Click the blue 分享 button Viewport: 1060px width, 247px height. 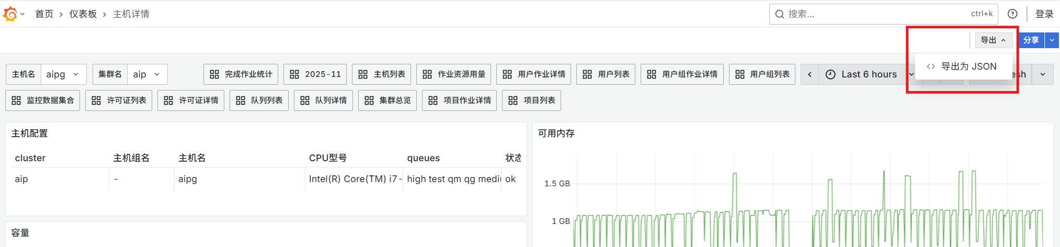(x=1031, y=40)
